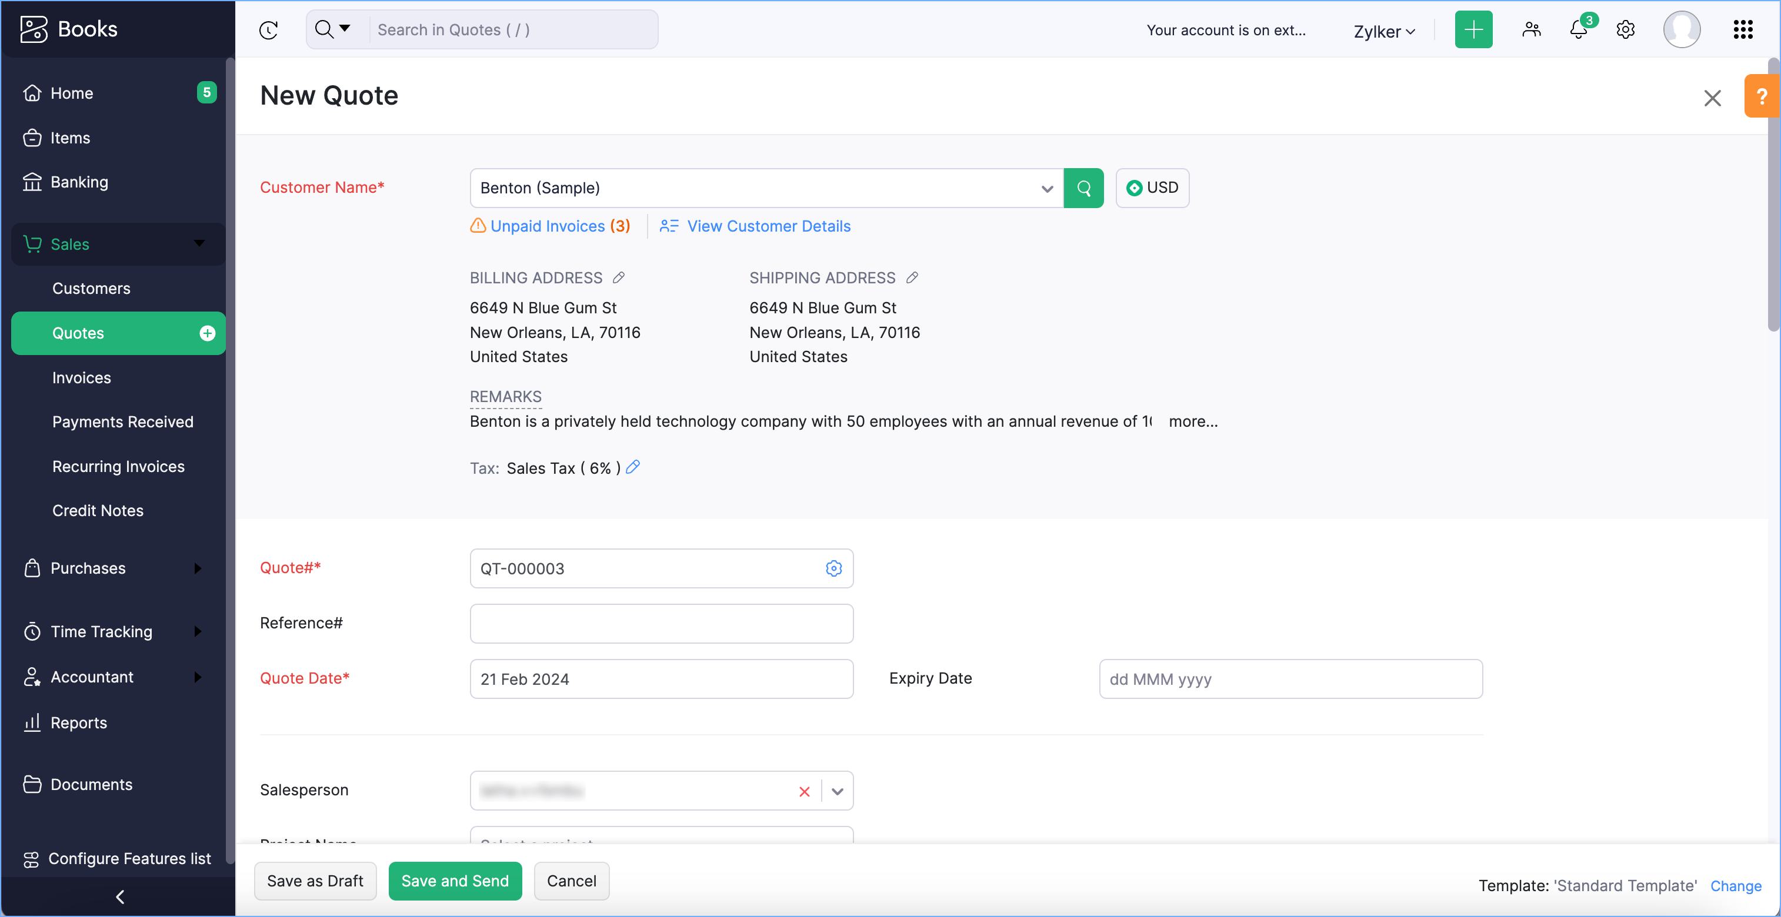Open the Zylker organization dropdown
Image resolution: width=1781 pixels, height=917 pixels.
pyautogui.click(x=1384, y=31)
